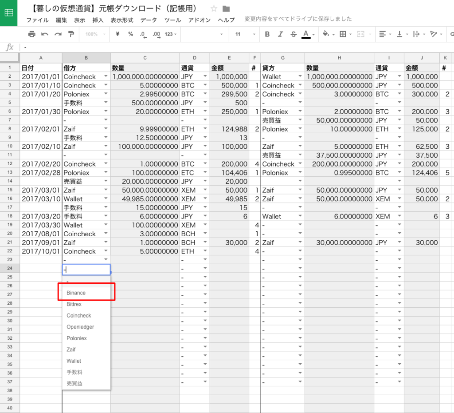Screen dimensions: 454x413
Task: Format cells as yen currency
Action: click(x=117, y=34)
